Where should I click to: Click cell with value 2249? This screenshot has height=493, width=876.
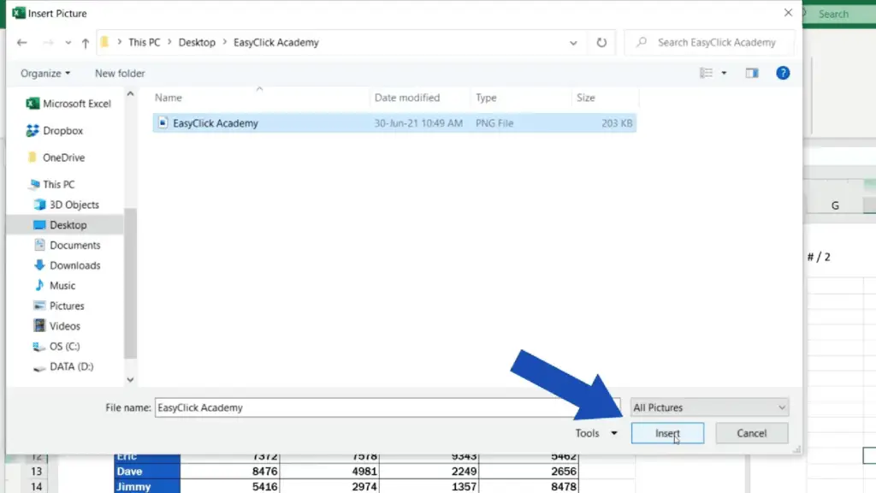point(429,472)
